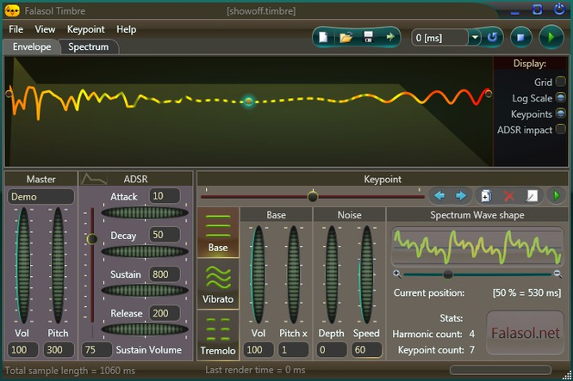
Task: Add a new keypoint copy icon
Action: [486, 196]
